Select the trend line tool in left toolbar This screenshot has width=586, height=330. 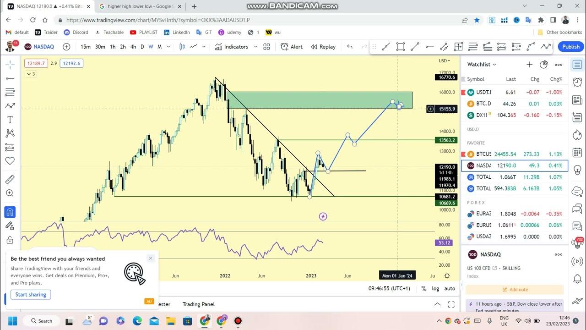(x=10, y=78)
